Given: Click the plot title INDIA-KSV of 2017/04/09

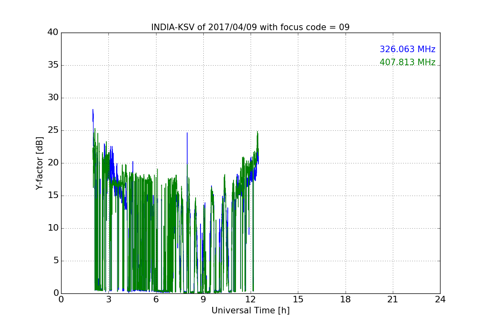Looking at the screenshot, I should (250, 27).
